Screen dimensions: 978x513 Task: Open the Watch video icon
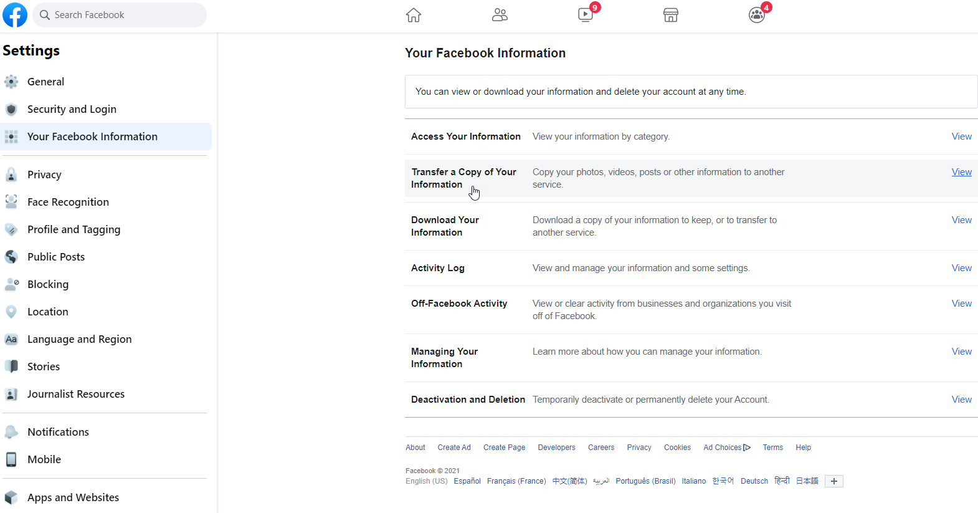(x=586, y=14)
